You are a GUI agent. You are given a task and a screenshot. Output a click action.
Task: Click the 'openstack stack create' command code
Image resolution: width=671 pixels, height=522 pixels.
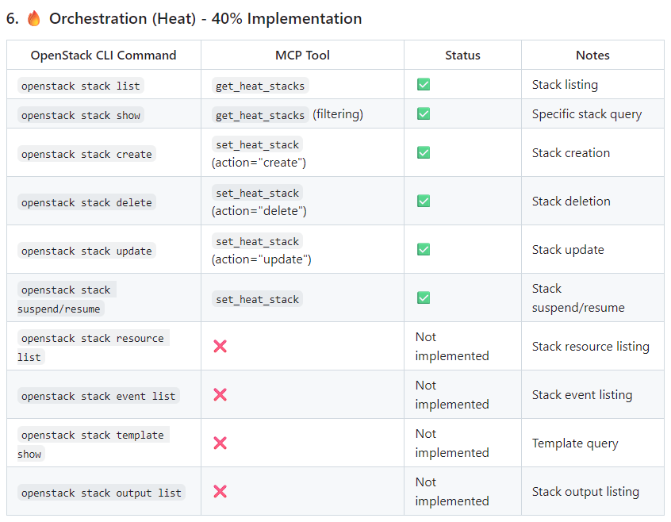point(86,154)
